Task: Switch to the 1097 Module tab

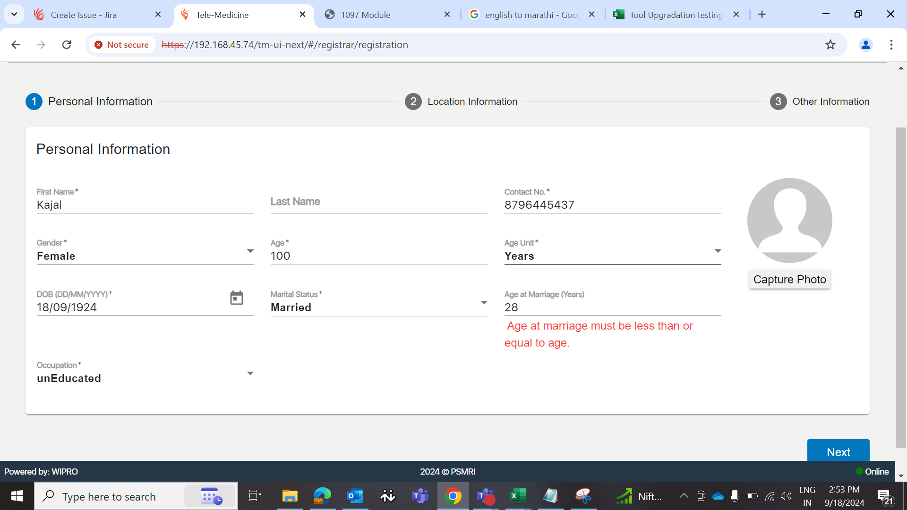Action: click(387, 15)
